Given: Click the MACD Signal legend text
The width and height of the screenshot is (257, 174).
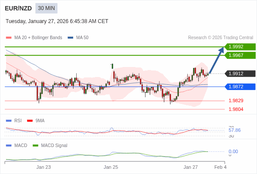Looking at the screenshot, I should [x=54, y=146].
